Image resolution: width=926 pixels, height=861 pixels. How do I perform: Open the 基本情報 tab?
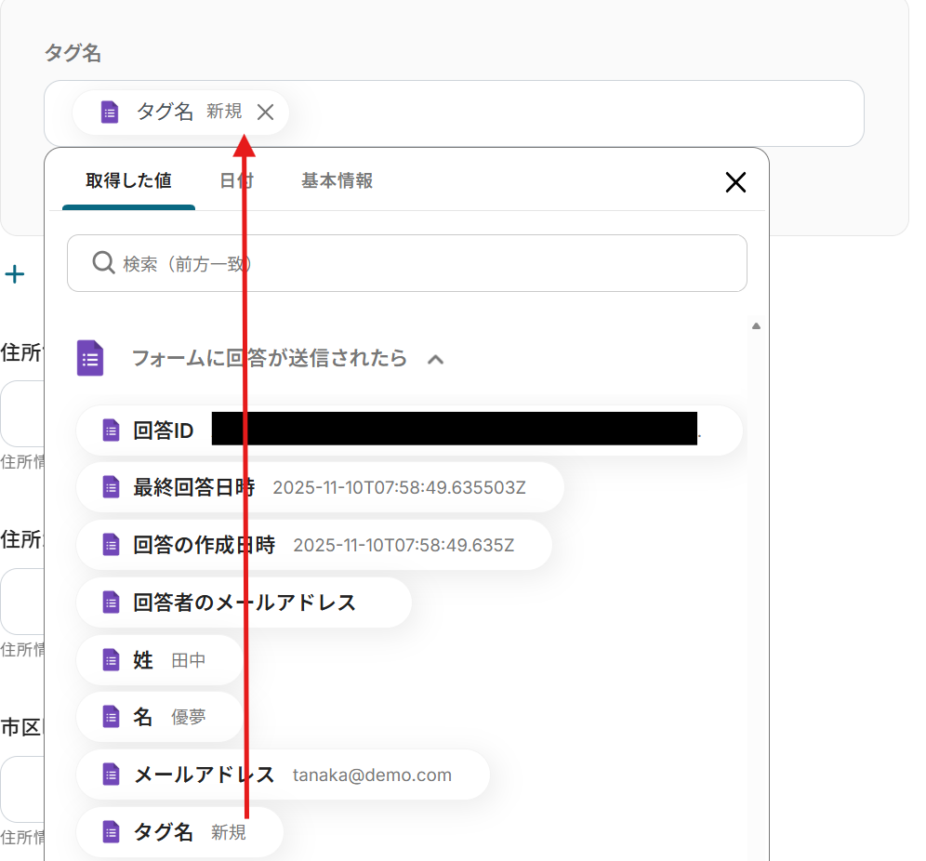click(x=337, y=181)
